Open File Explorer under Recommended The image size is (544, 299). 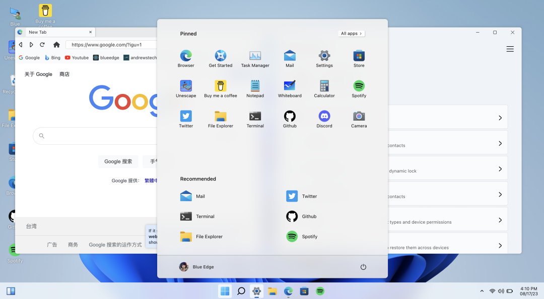pos(201,236)
